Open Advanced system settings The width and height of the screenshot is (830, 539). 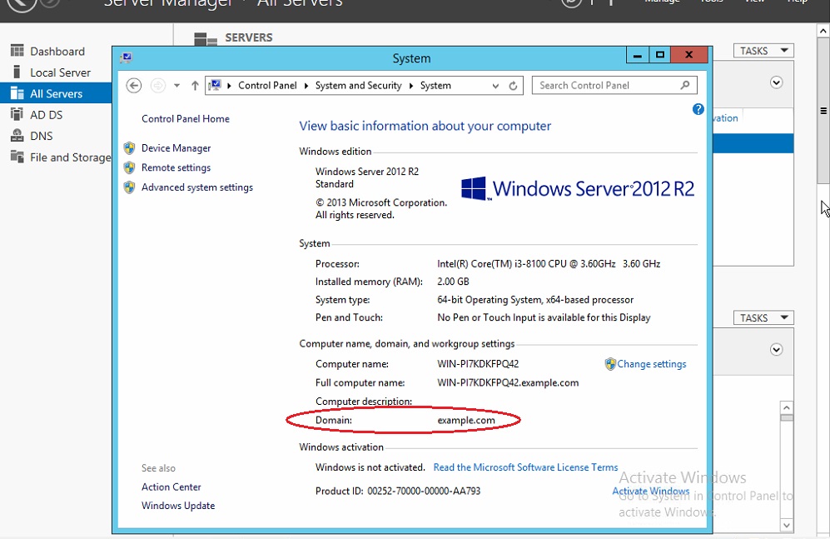[197, 187]
